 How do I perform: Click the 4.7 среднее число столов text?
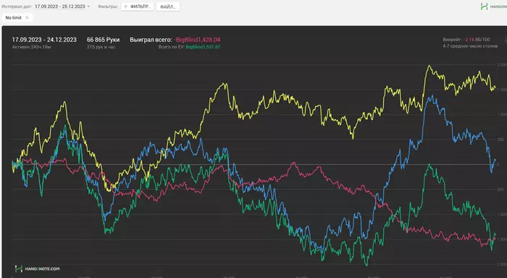tap(470, 46)
